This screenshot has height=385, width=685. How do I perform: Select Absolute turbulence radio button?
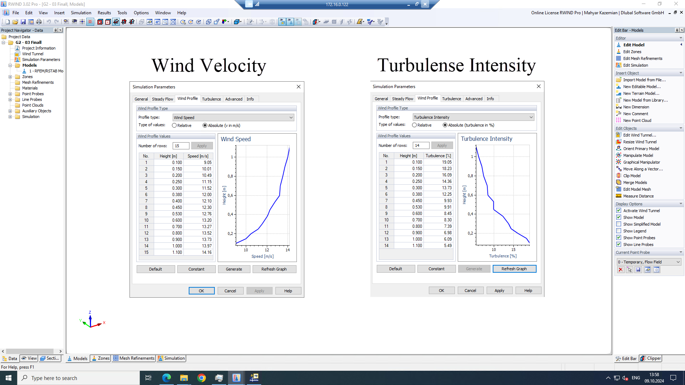(x=445, y=125)
